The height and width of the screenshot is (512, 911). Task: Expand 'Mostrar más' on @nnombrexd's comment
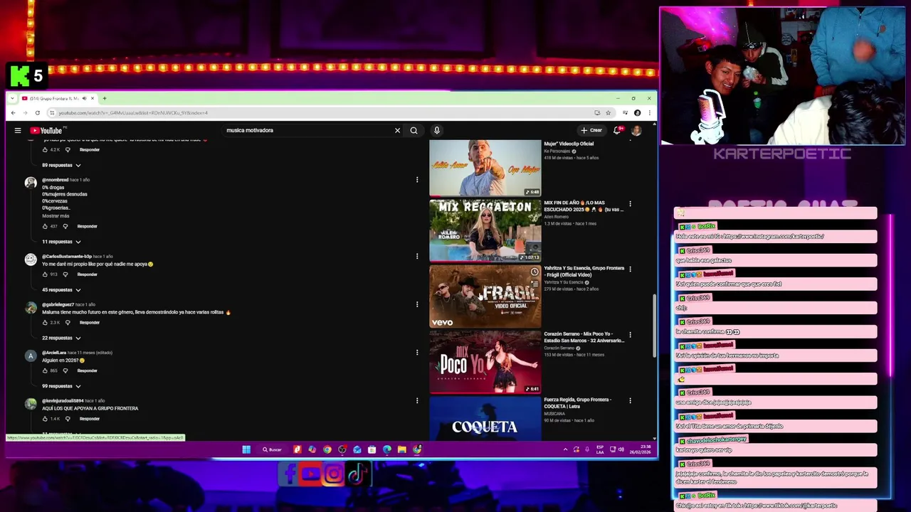click(56, 215)
